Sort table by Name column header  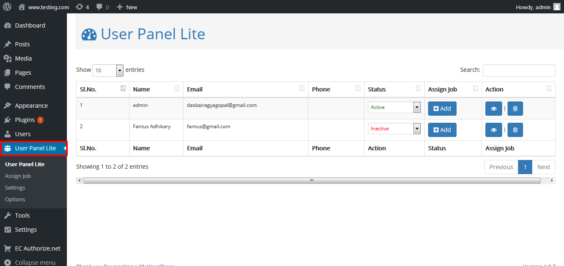click(156, 89)
